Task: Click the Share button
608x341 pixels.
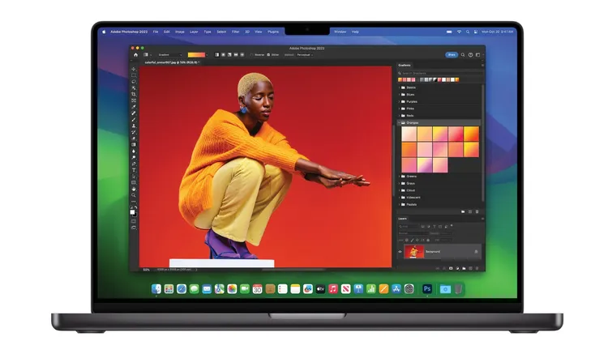Action: [452, 54]
